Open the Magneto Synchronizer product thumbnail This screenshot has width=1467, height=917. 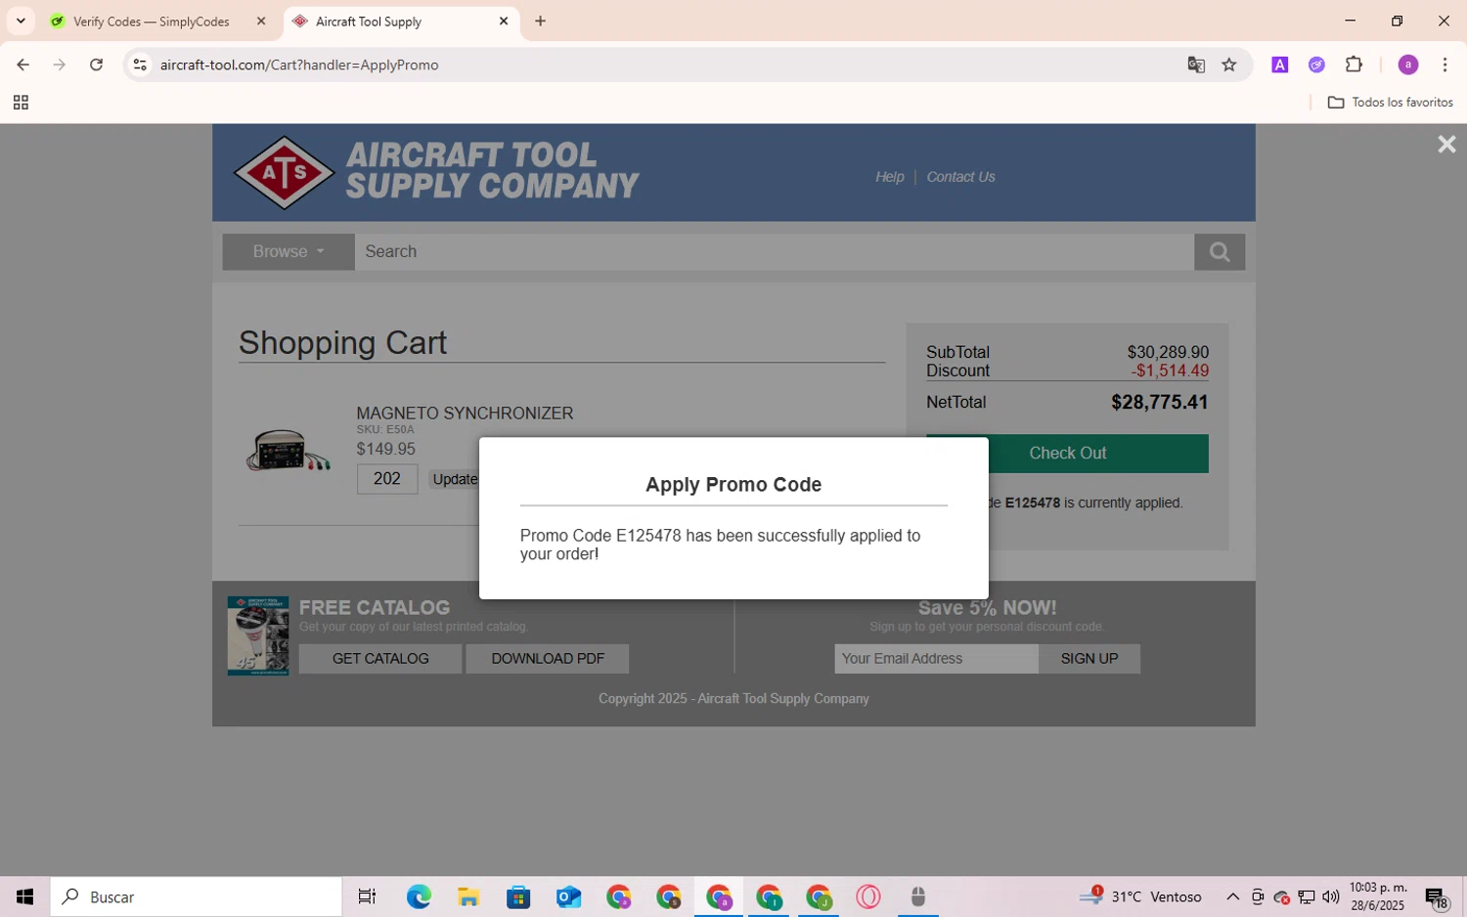[x=288, y=451]
